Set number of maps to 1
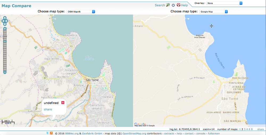 click(240, 129)
